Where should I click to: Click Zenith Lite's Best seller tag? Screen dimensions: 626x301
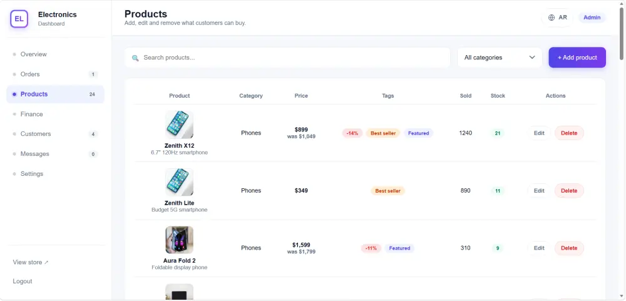click(387, 191)
